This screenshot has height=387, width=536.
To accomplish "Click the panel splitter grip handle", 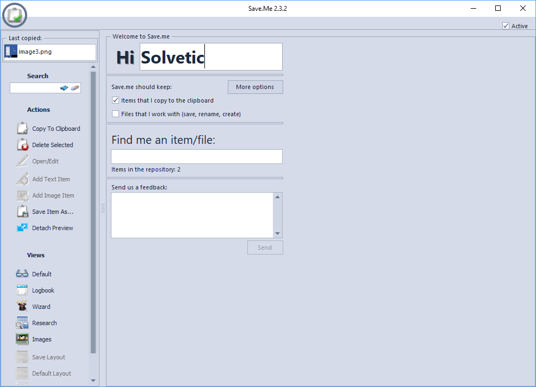I will click(103, 208).
